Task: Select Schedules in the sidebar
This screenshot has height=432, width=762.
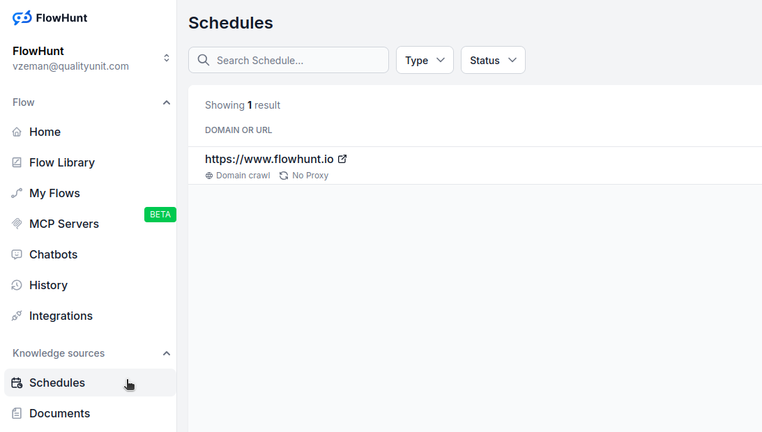Action: coord(57,383)
